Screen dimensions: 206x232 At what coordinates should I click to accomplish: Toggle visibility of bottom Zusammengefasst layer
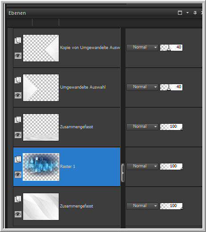point(18,214)
